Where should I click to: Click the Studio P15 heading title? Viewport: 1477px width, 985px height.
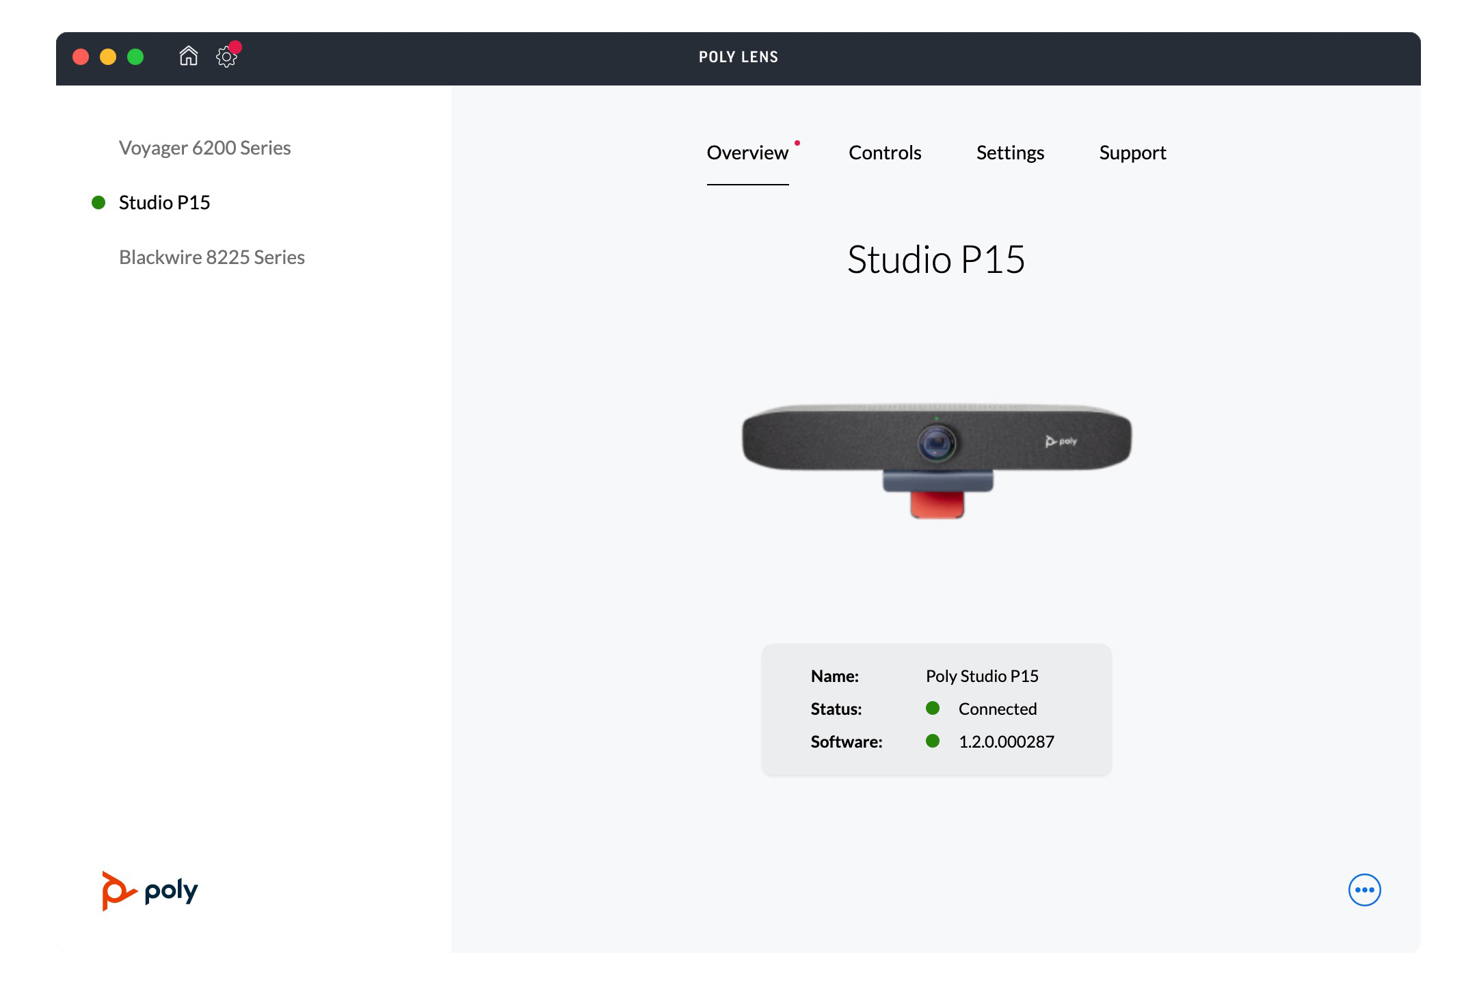tap(936, 259)
